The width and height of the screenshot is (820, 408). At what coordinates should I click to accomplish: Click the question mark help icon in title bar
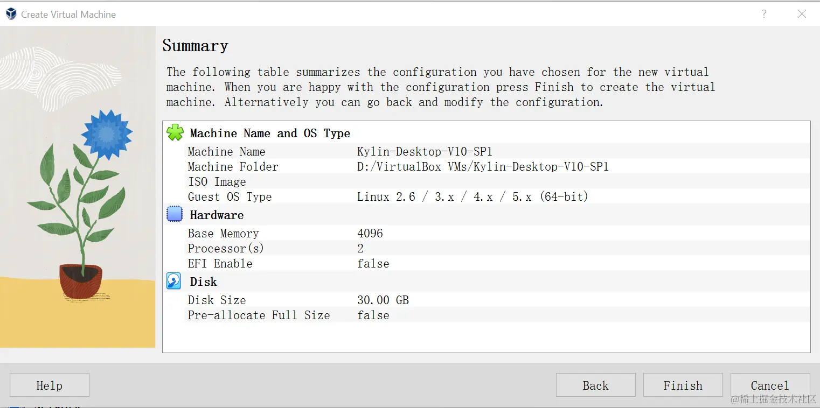point(764,14)
